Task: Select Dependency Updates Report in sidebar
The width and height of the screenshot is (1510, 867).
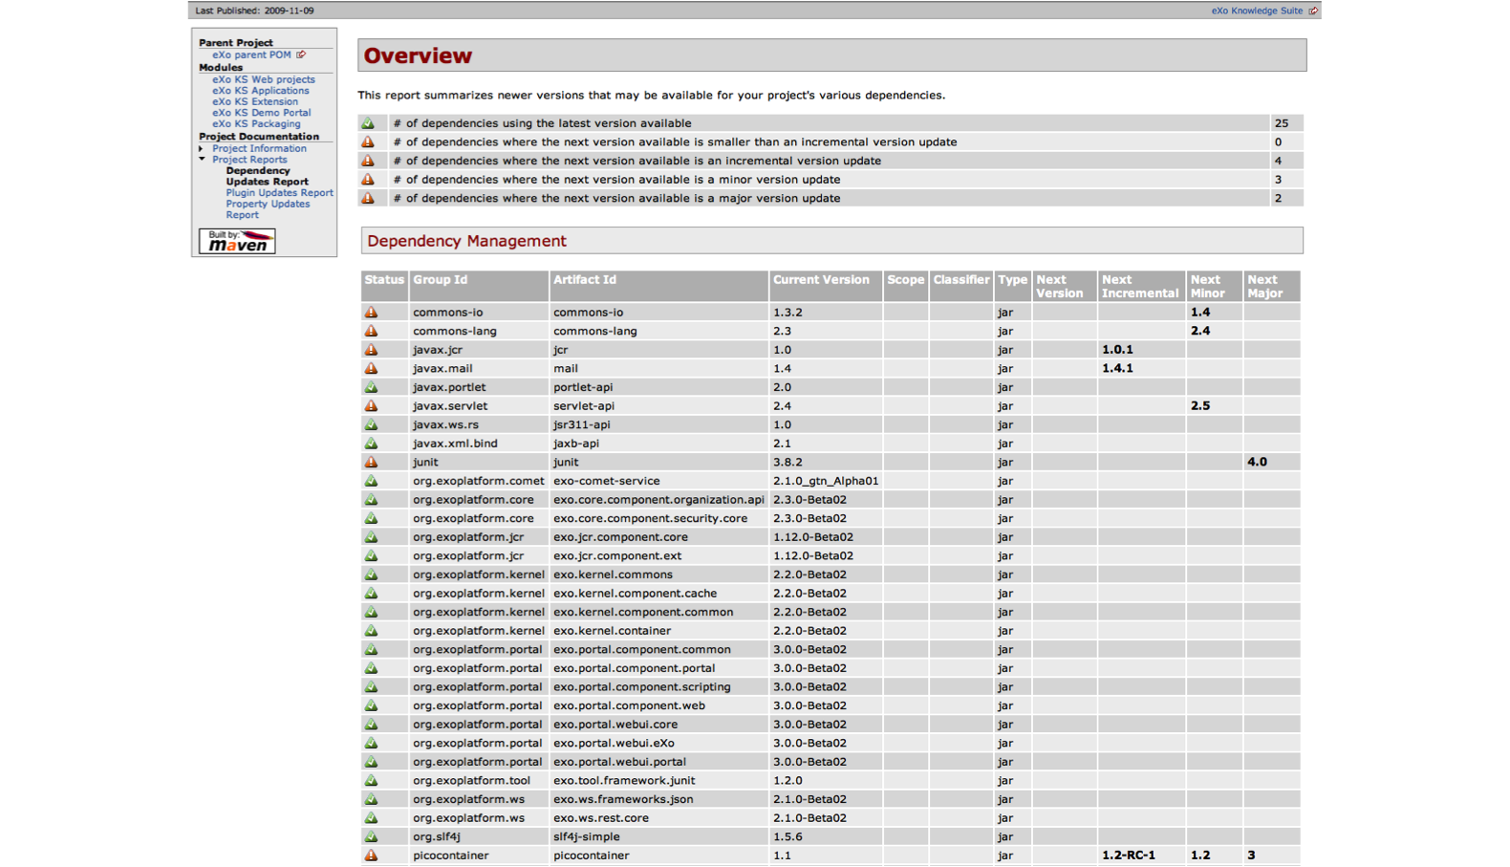Action: click(x=268, y=176)
